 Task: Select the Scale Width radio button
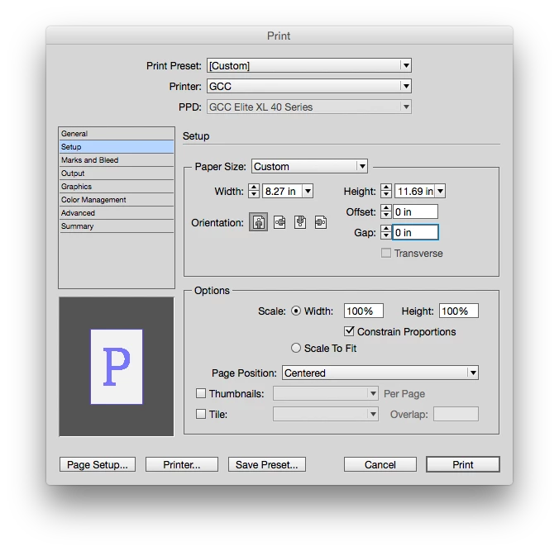pyautogui.click(x=296, y=311)
